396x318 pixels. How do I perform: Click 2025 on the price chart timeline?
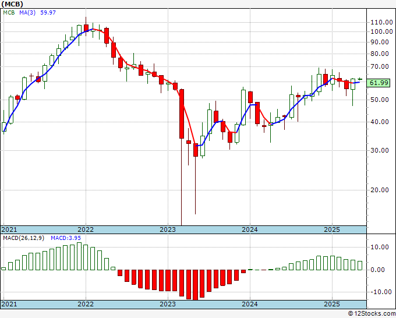(x=332, y=229)
